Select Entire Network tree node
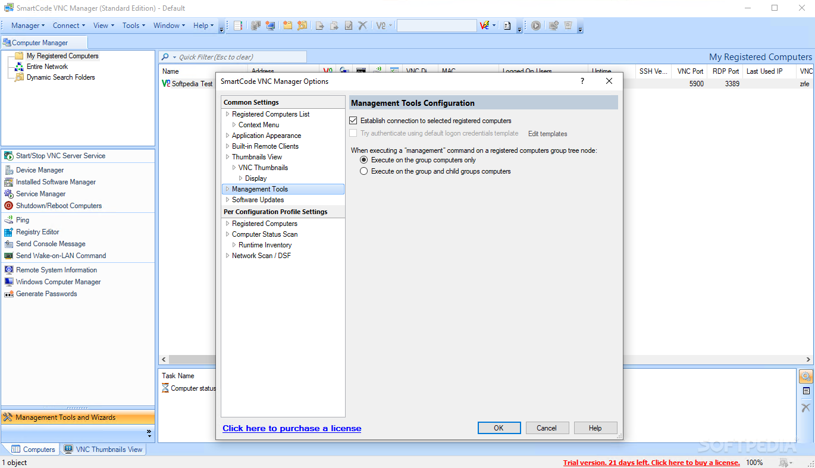Viewport: 815px width, 468px height. click(47, 67)
